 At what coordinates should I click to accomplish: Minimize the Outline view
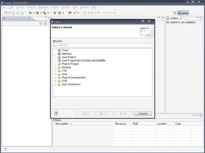197,18
